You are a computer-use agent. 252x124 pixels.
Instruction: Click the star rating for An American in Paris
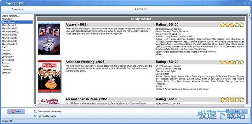tap(232, 99)
